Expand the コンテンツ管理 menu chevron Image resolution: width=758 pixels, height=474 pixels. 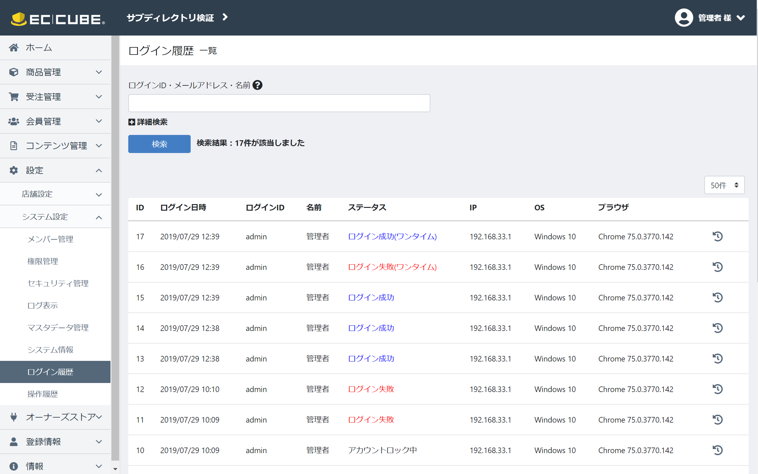pos(99,146)
